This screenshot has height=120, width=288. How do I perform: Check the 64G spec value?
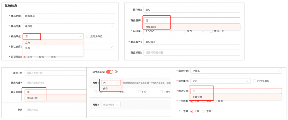point(139,92)
